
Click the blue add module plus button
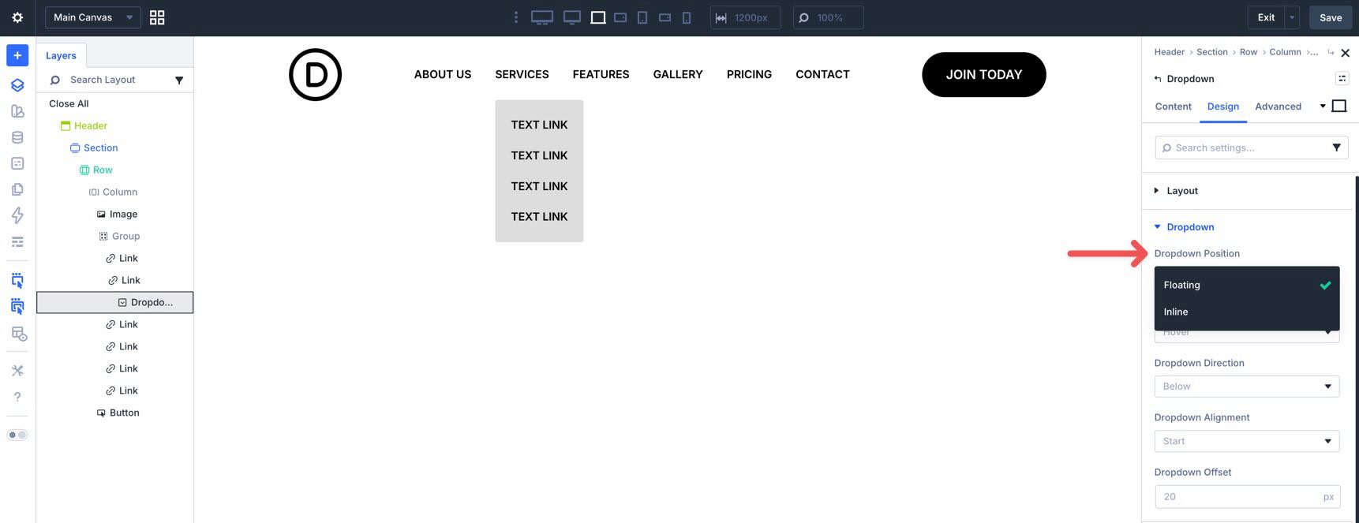click(x=17, y=55)
